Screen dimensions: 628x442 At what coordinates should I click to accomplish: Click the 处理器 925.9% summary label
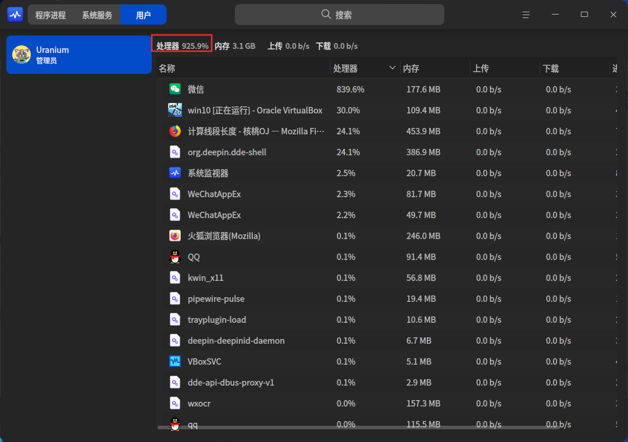(x=182, y=46)
